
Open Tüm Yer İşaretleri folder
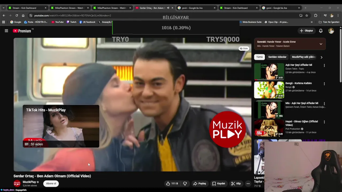[329, 22]
